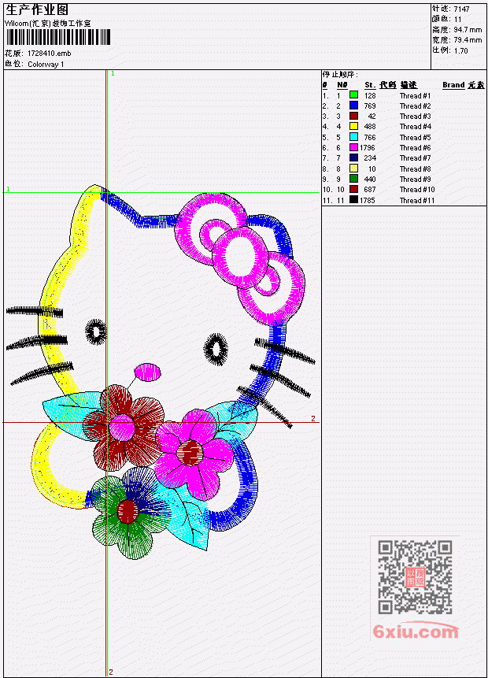Click the stitch count "128"
Viewport: 488px width, 678px height.
pos(370,95)
